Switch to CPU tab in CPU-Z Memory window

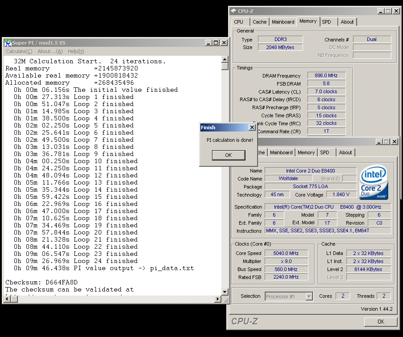click(240, 22)
